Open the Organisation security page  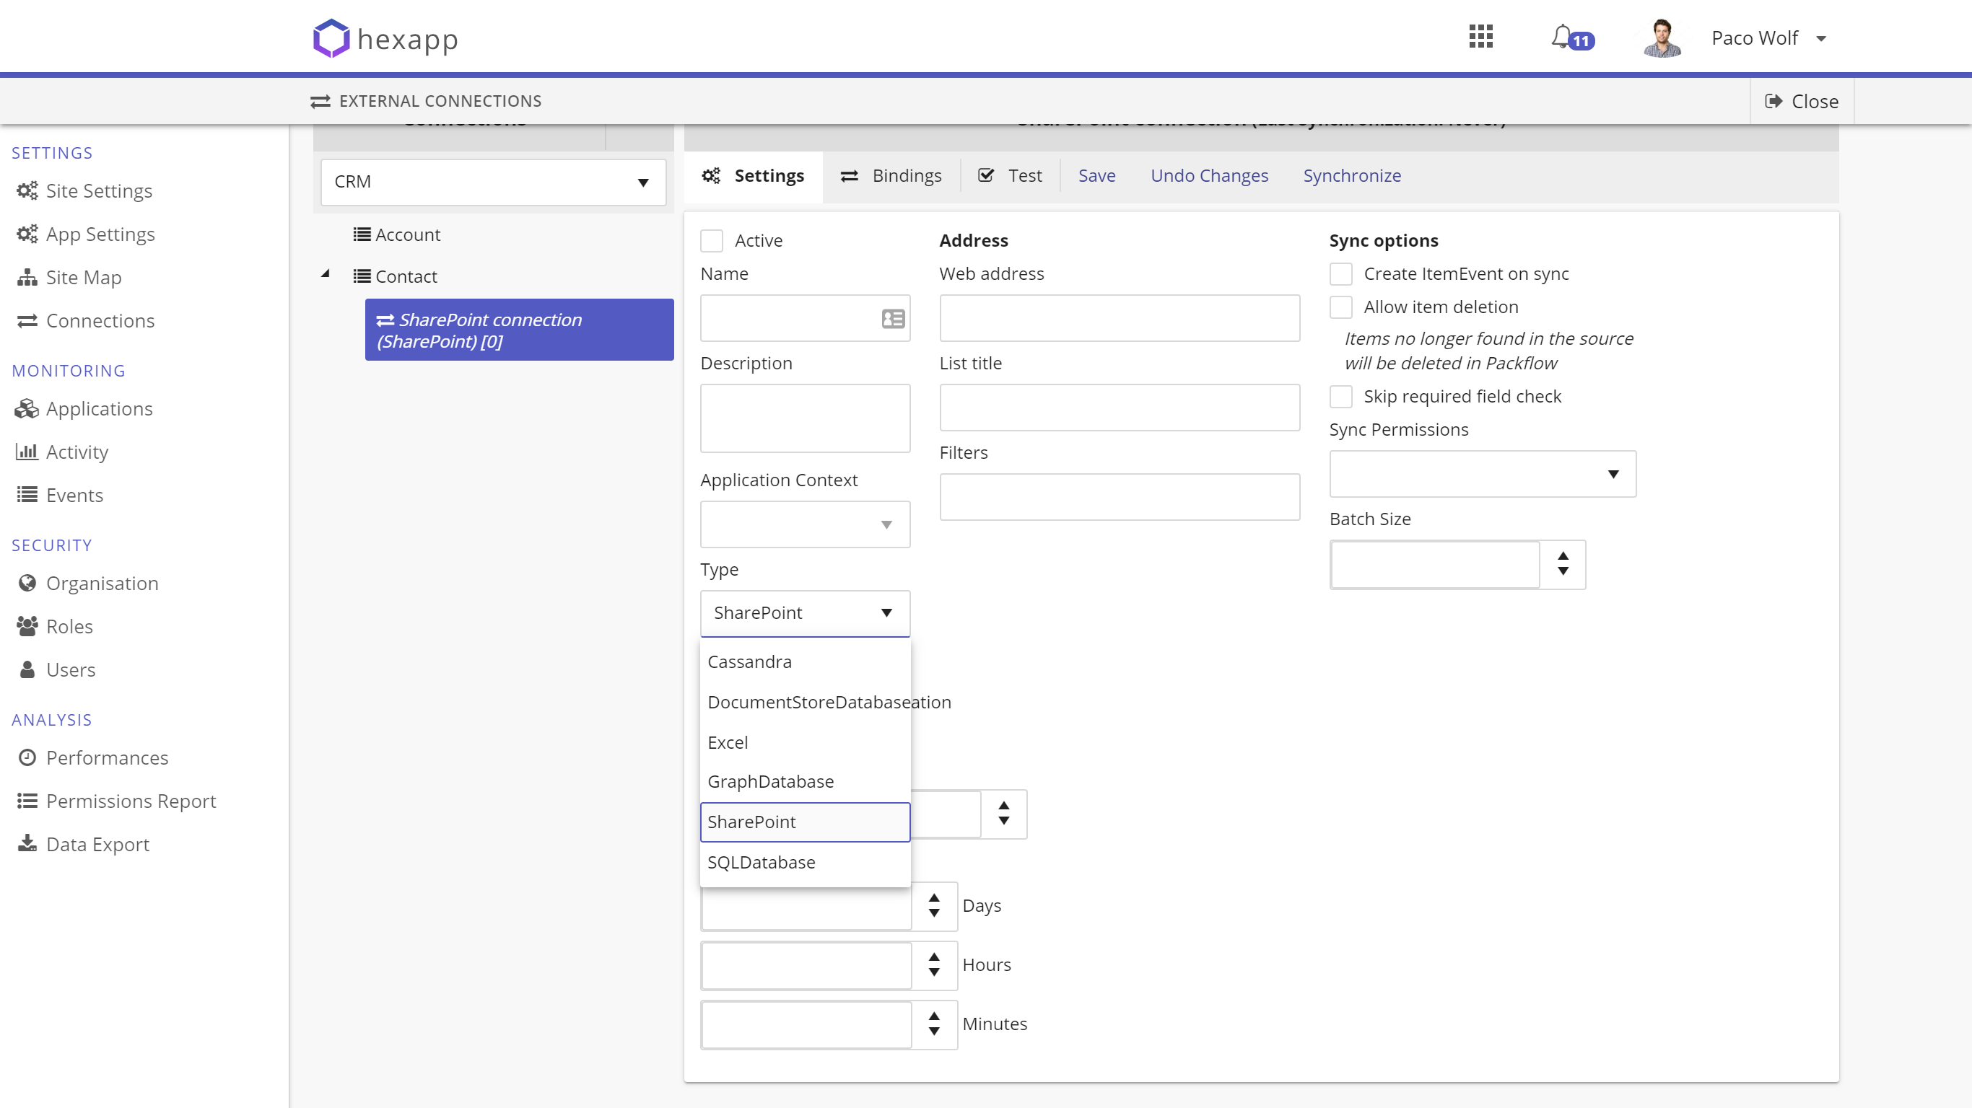point(102,583)
